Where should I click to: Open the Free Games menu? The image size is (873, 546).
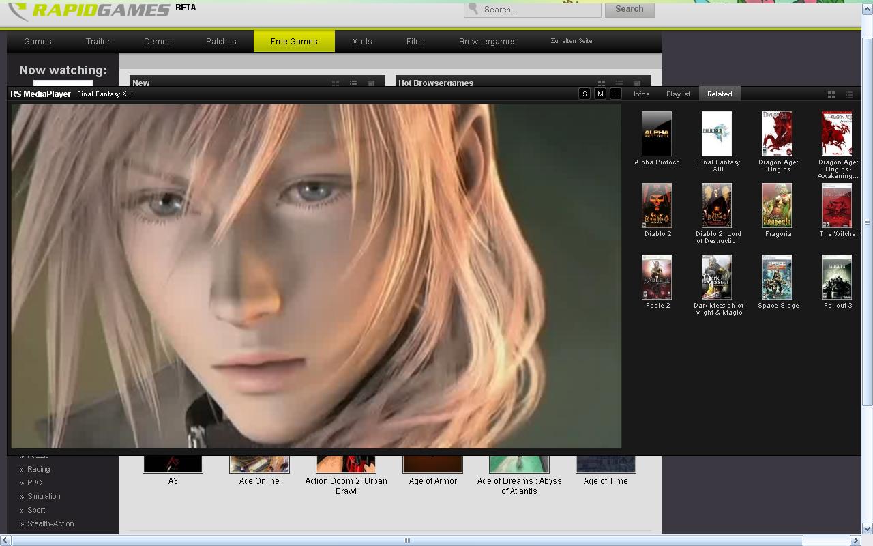point(294,41)
